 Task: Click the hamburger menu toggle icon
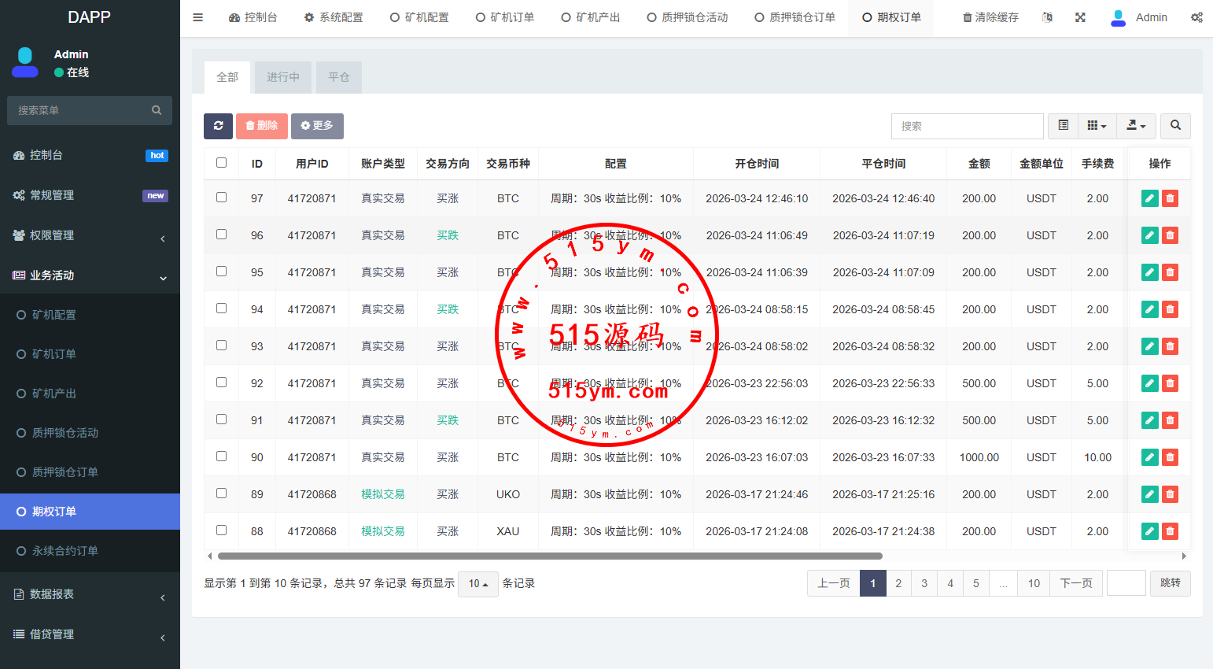pyautogui.click(x=198, y=17)
